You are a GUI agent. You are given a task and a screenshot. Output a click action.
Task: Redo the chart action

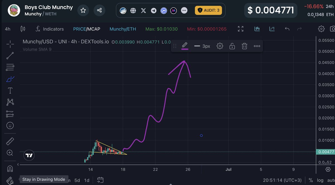click(300, 29)
